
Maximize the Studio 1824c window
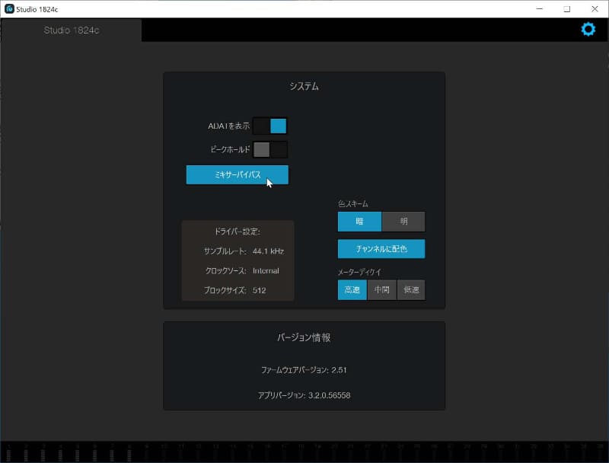(567, 8)
